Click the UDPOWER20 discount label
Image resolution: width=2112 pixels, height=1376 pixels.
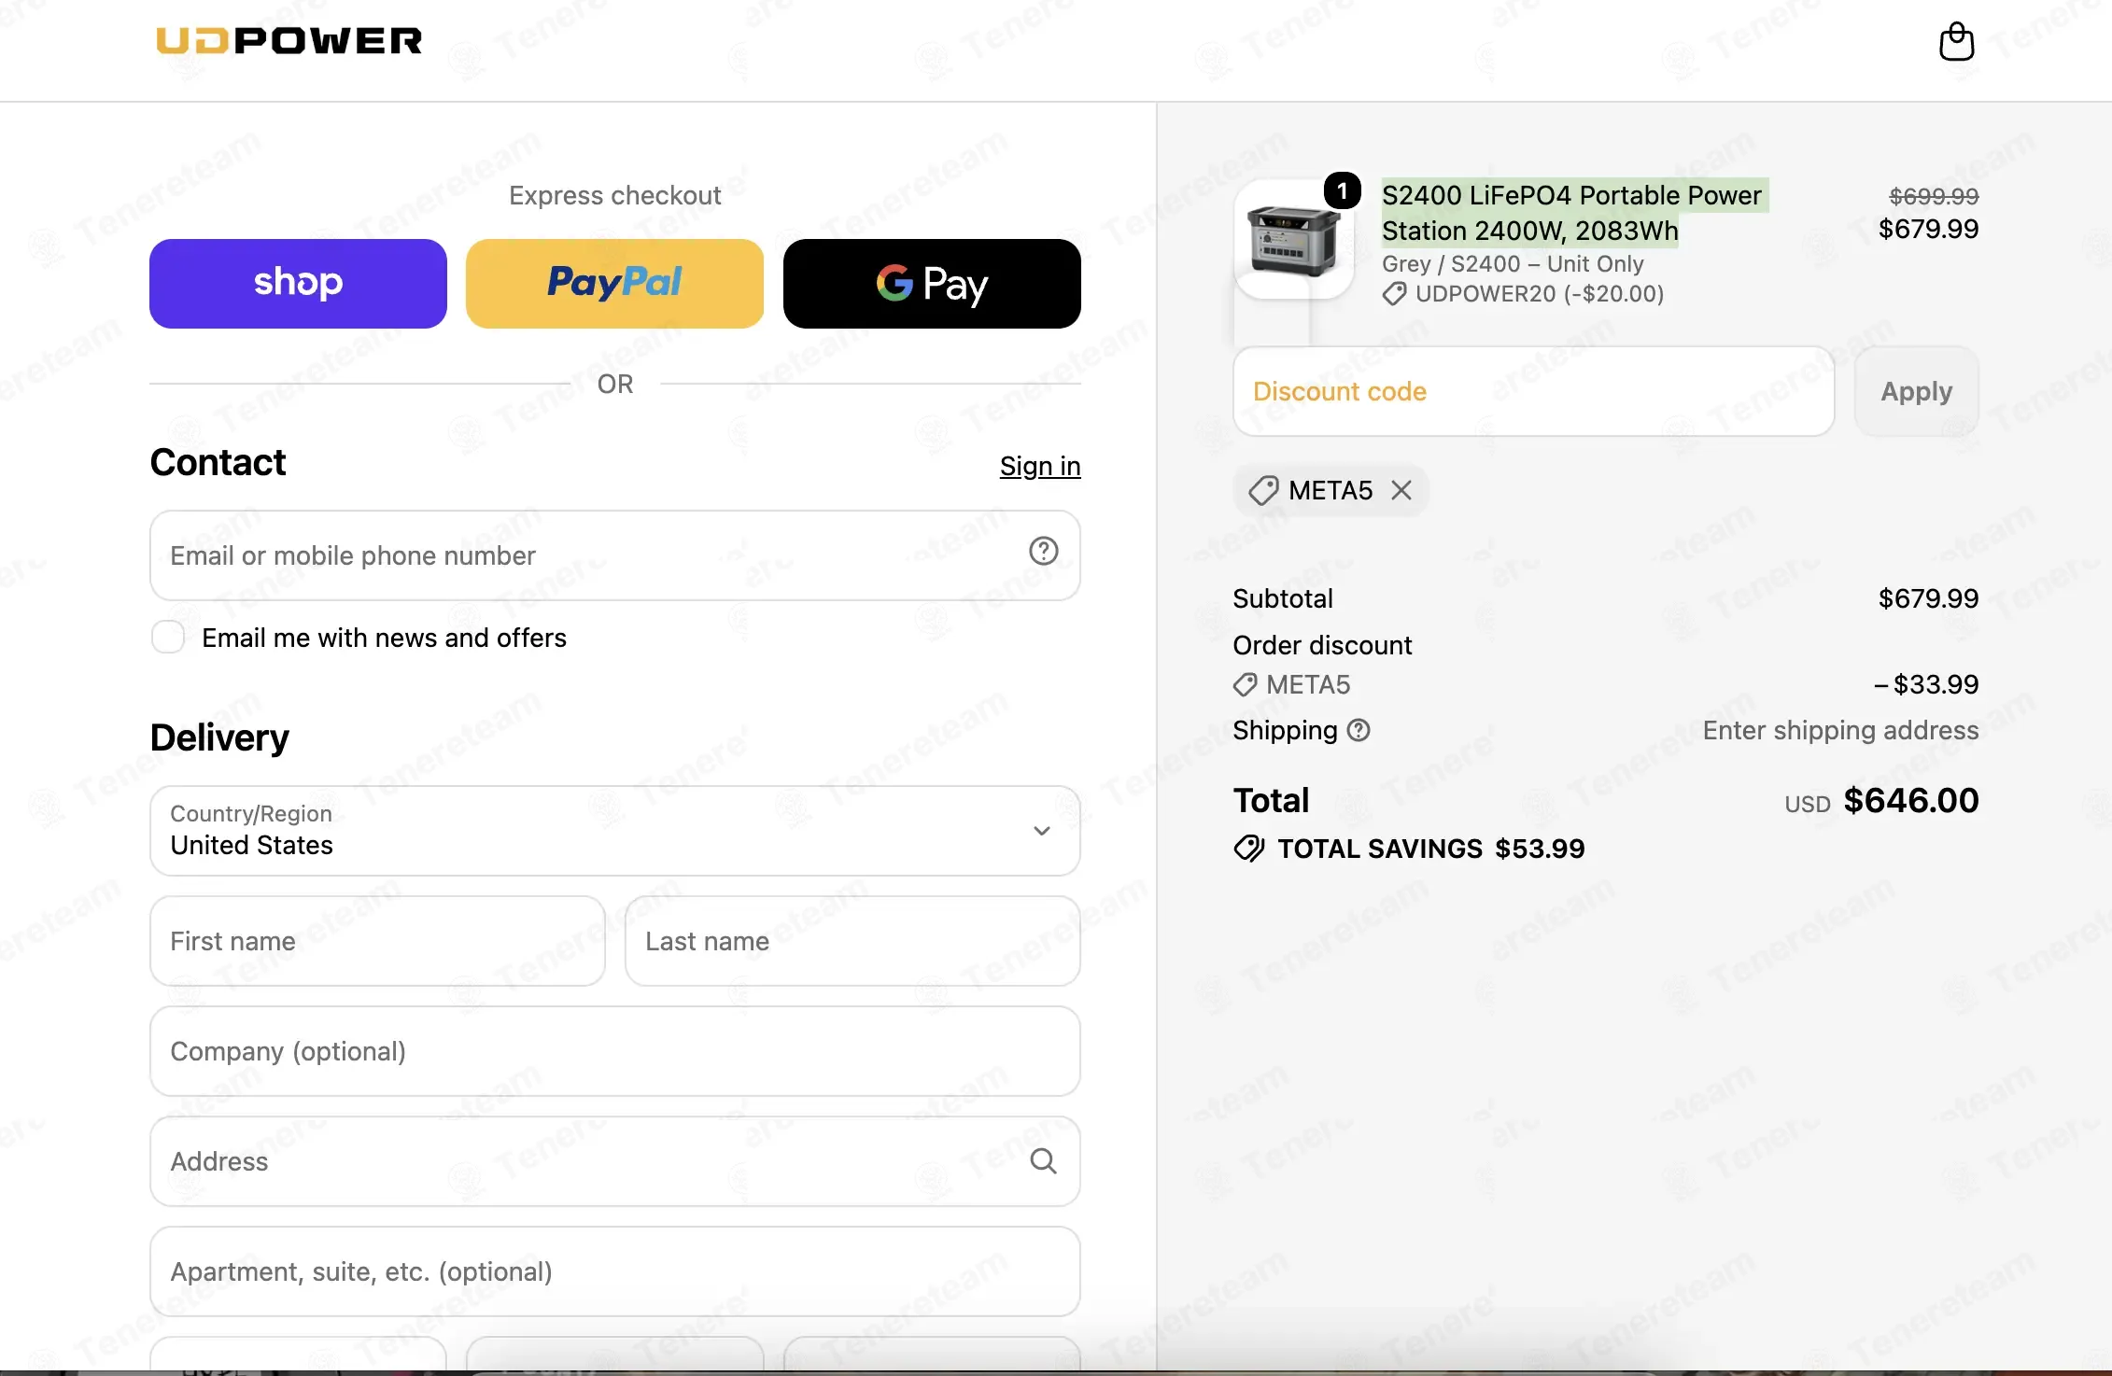(1524, 294)
